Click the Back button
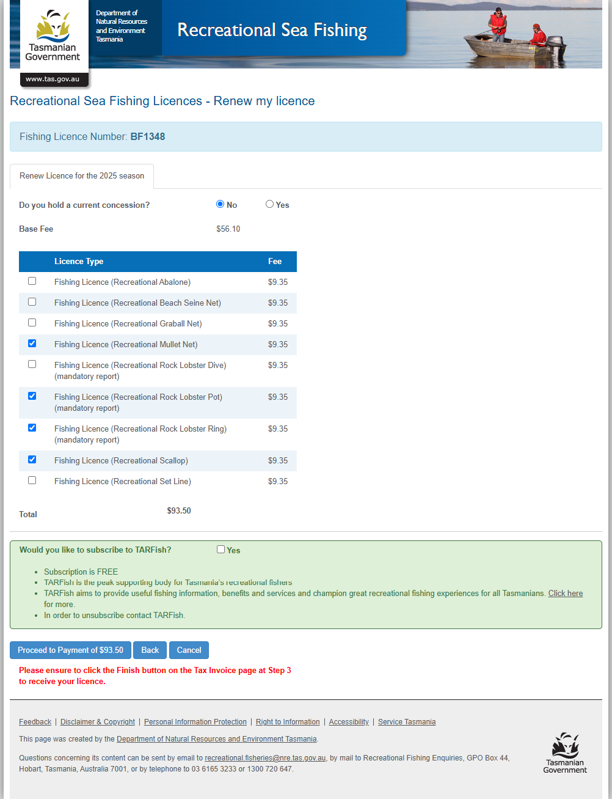 150,650
